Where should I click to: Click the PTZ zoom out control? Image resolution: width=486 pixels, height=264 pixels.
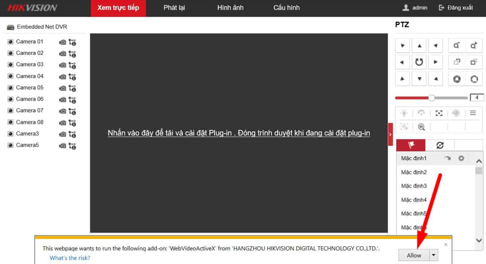pyautogui.click(x=457, y=45)
